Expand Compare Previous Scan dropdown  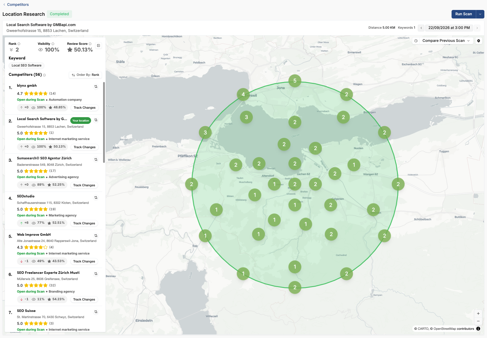click(446, 41)
